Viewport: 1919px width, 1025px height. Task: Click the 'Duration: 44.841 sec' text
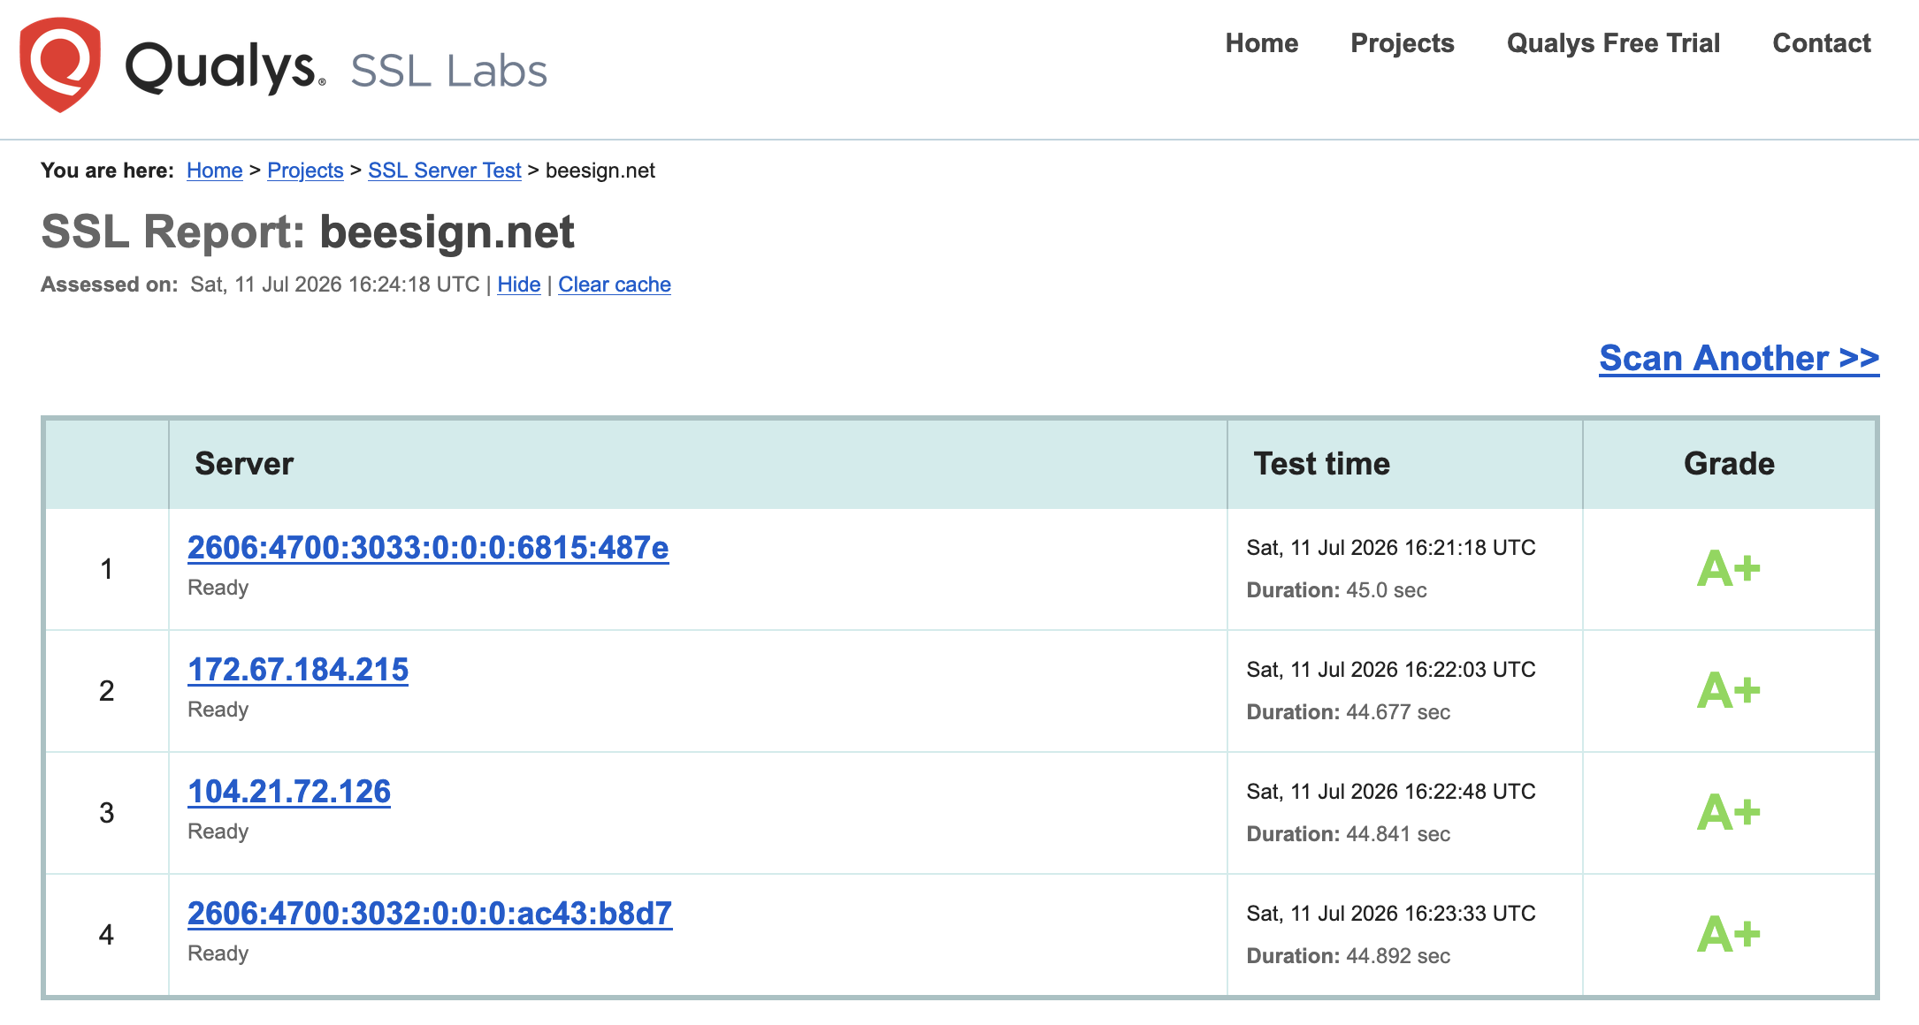tap(1348, 834)
